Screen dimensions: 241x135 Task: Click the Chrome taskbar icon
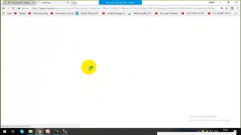tap(39, 132)
